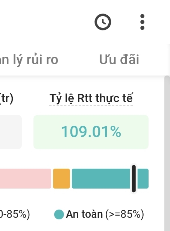Click the gray vertical scrollbar
Image resolution: width=170 pixels, height=231 pixels.
coord(167,153)
